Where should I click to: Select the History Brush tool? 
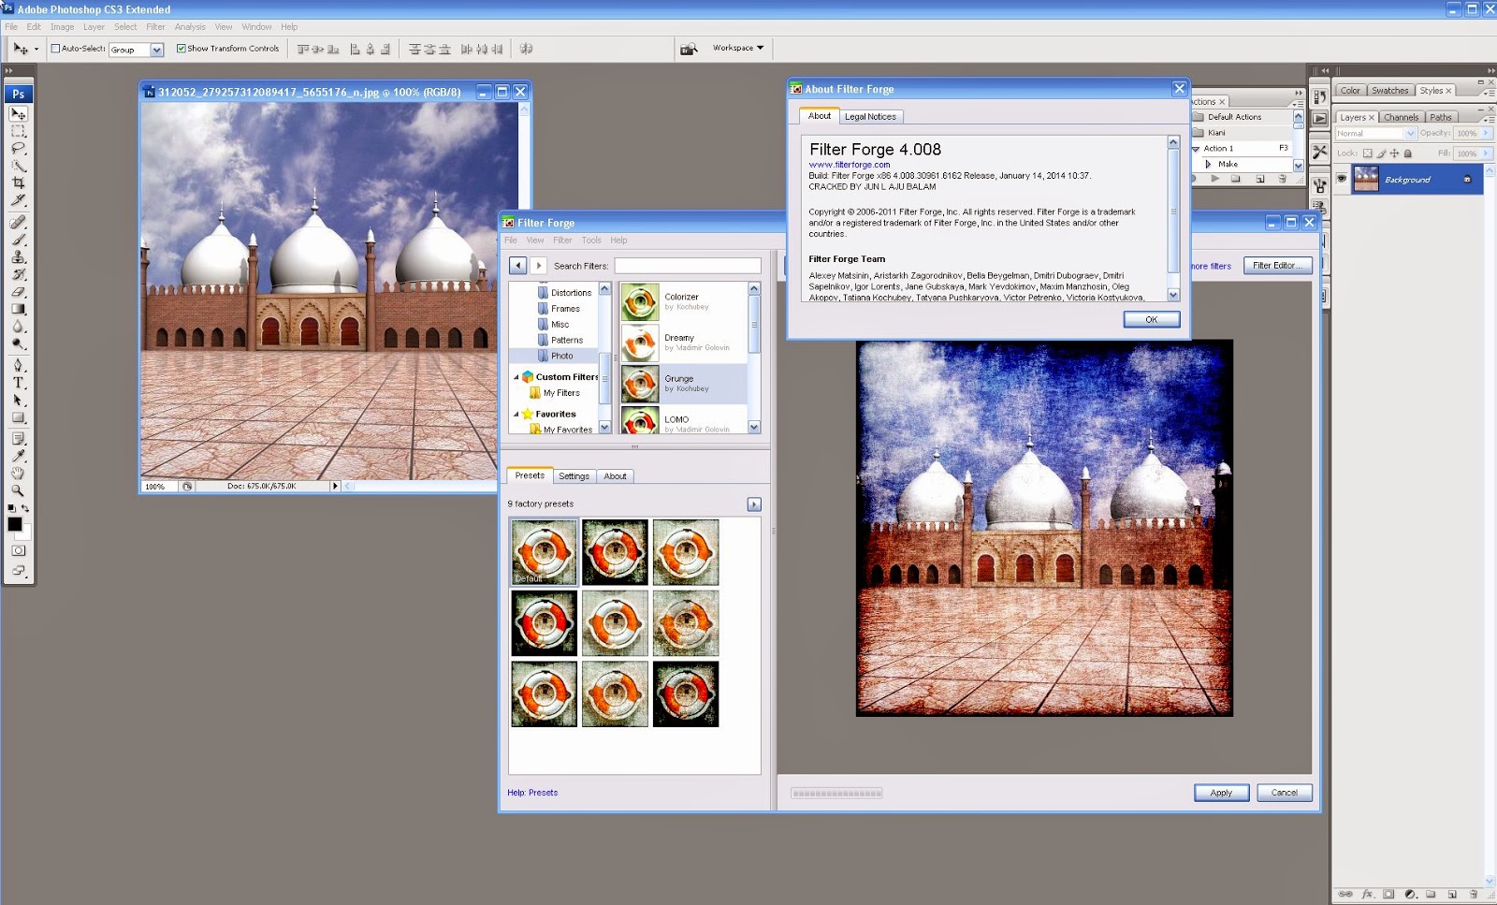tap(18, 274)
